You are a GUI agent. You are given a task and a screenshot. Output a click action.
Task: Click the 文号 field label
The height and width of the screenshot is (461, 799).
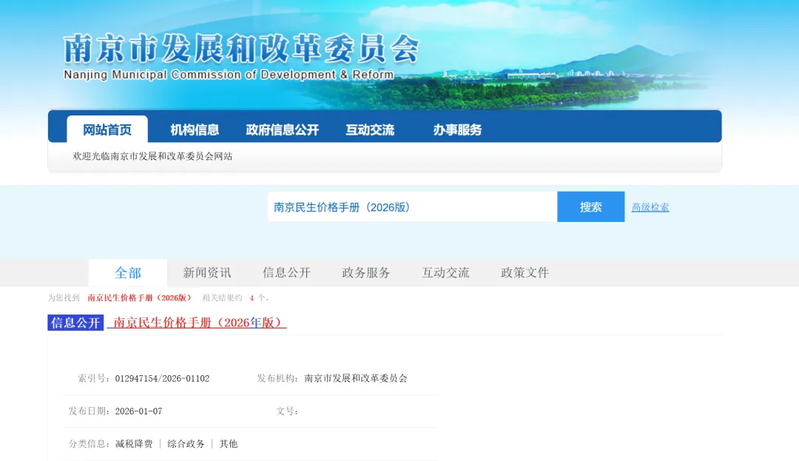coord(287,411)
